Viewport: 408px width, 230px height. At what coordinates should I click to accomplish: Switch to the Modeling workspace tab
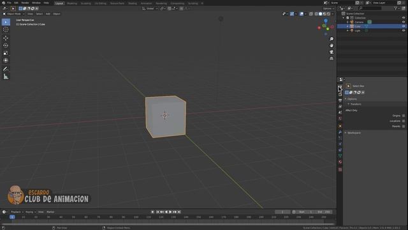point(72,3)
